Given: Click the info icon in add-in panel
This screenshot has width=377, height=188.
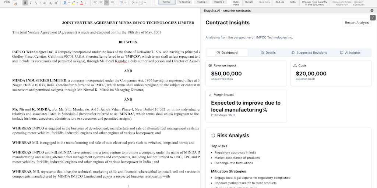Looking at the screenshot, I should click(x=373, y=18).
